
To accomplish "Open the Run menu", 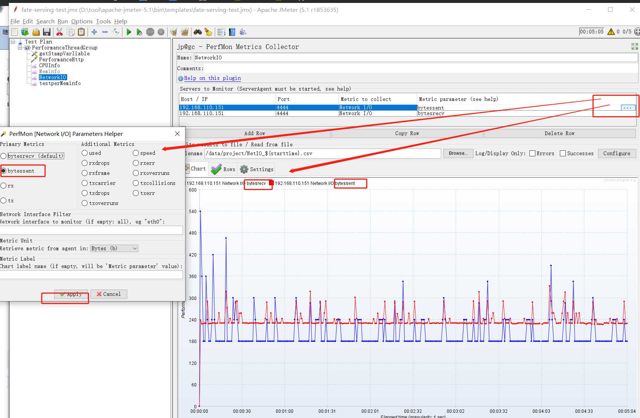I will point(63,21).
